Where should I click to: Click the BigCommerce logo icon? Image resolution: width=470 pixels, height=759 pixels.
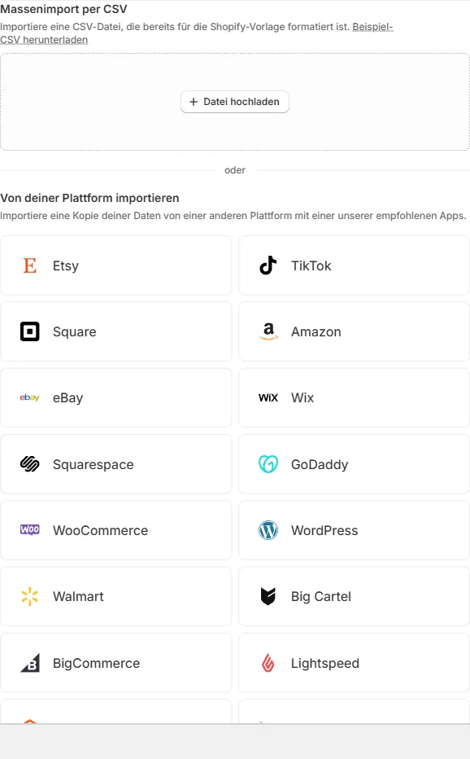pyautogui.click(x=30, y=663)
